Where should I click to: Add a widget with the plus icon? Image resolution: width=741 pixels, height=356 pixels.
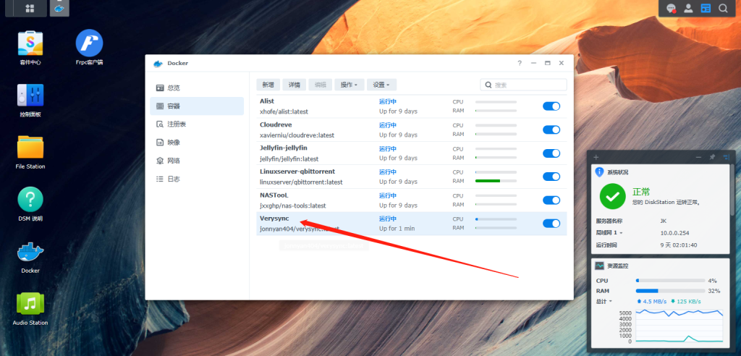[596, 158]
